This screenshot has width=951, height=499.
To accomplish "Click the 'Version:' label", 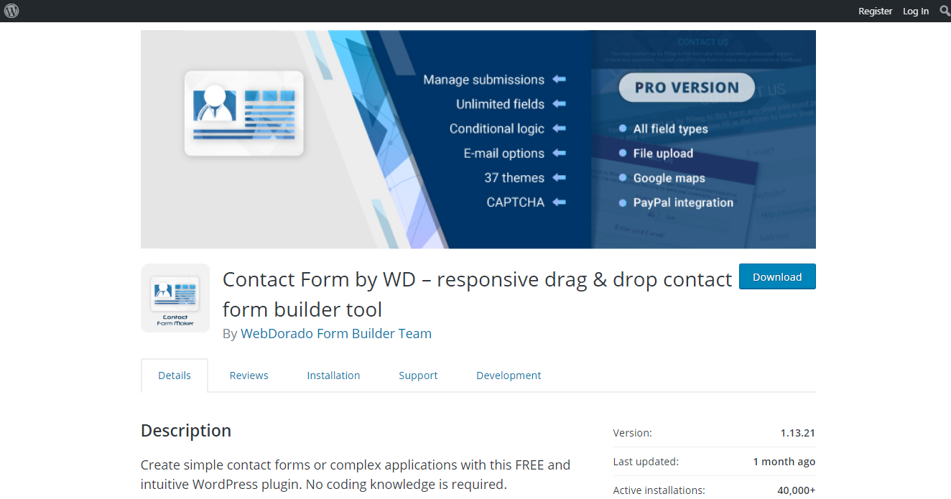I will click(633, 433).
